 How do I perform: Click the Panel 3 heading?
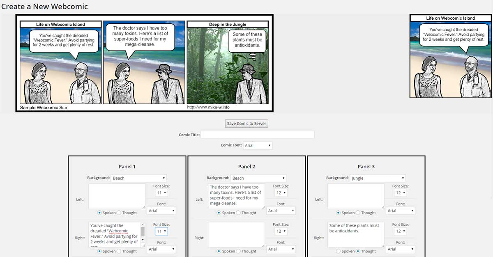coord(366,166)
